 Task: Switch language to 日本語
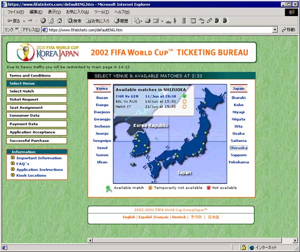pyautogui.click(x=214, y=217)
